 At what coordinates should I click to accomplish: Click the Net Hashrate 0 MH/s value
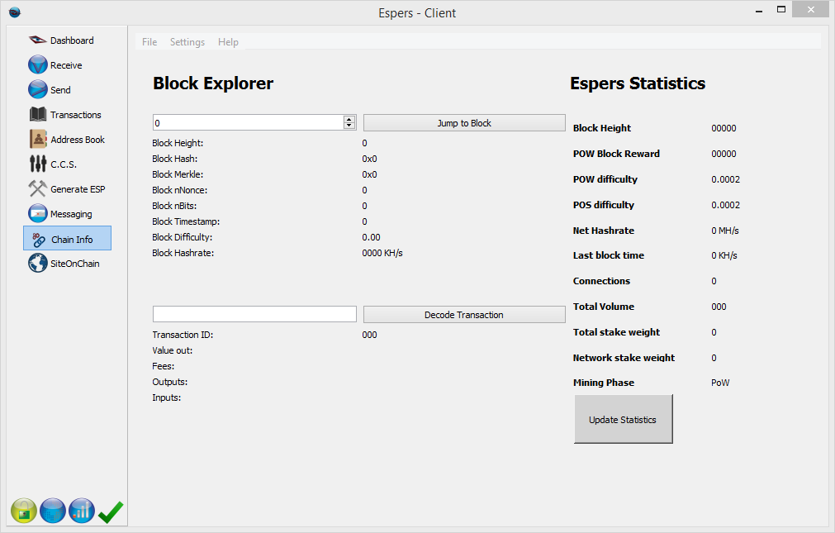click(x=725, y=231)
